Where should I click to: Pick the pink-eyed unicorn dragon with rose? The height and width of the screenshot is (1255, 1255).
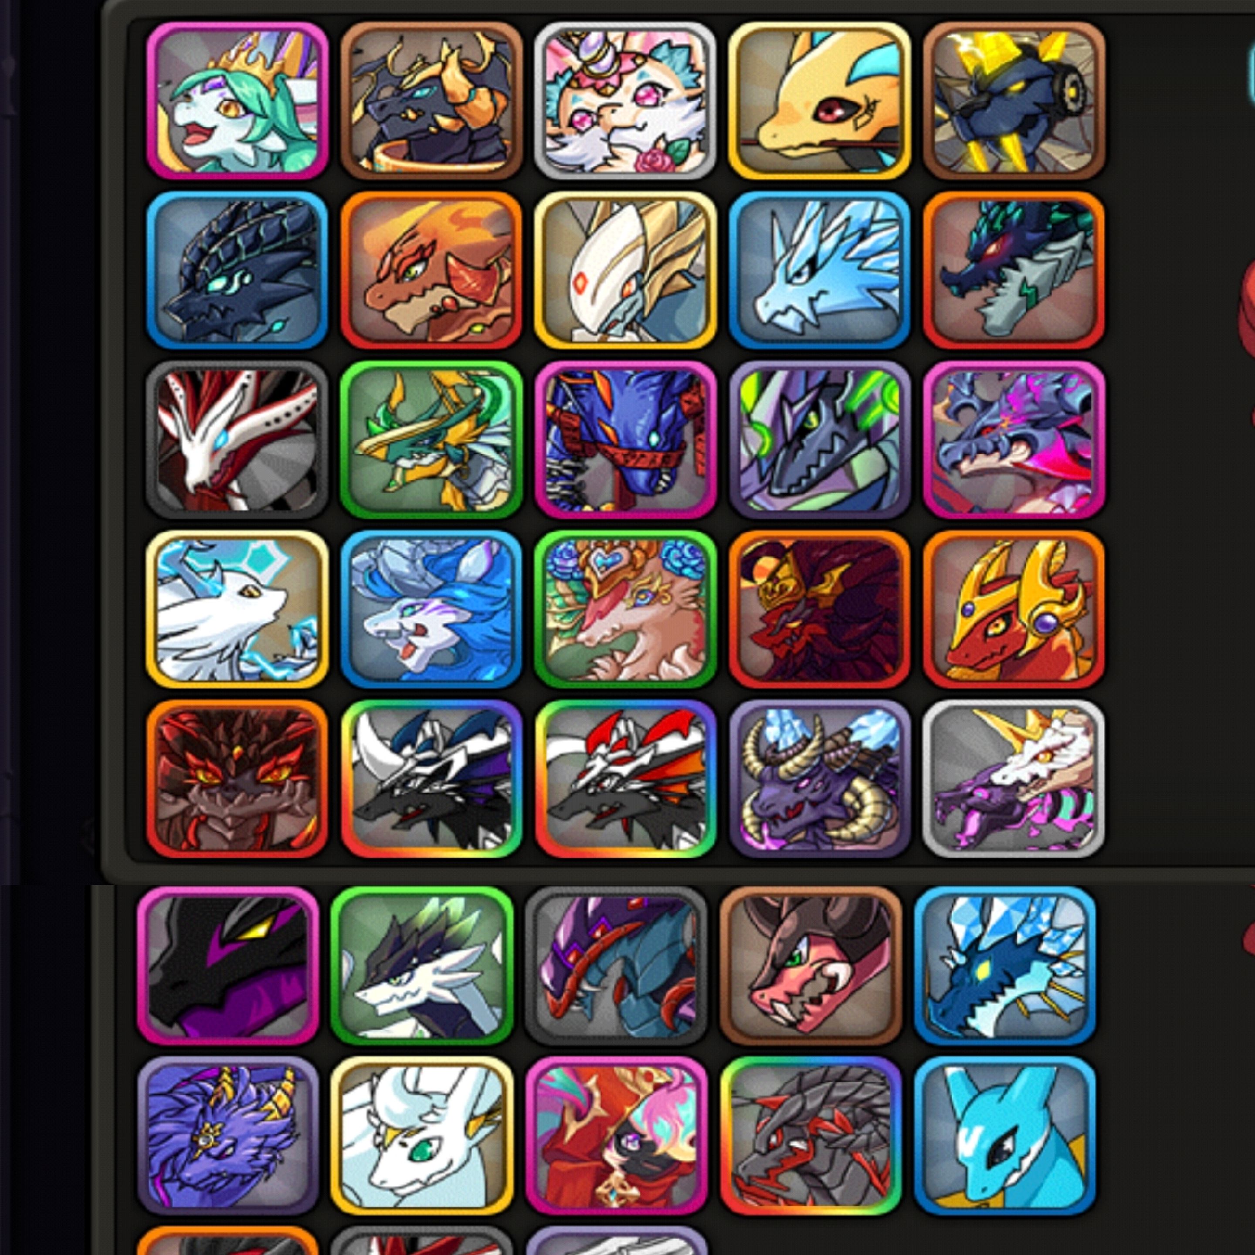pyautogui.click(x=625, y=101)
